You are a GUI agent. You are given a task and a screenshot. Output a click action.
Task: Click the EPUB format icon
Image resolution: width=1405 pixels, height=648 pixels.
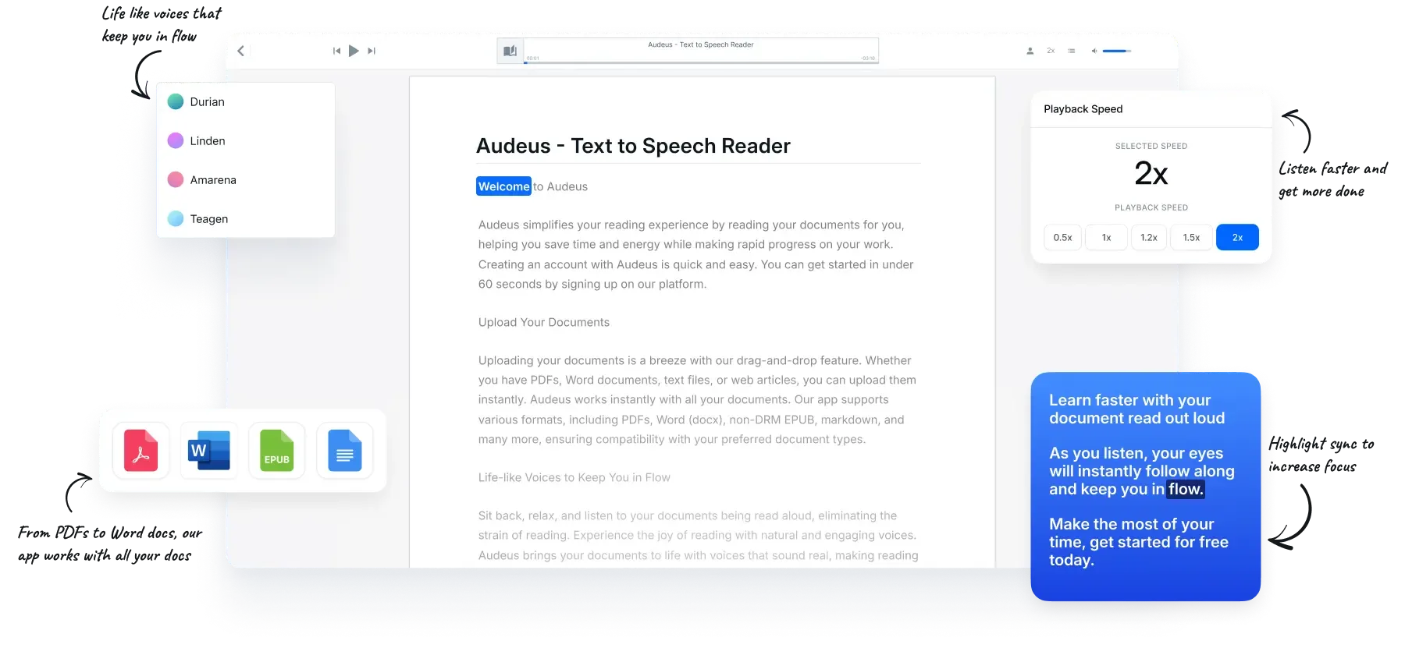click(x=276, y=451)
